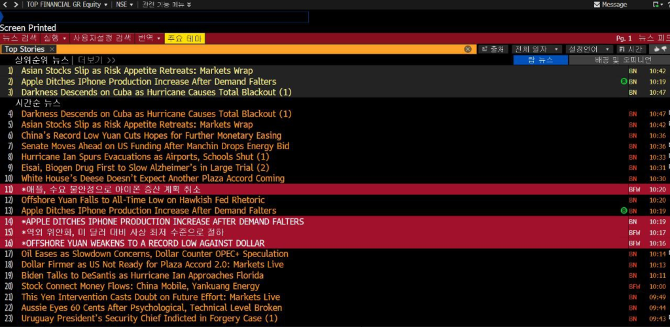Screen dimensions: 670x327
Task: Clear the search bar with the X icon
Action: tap(468, 49)
